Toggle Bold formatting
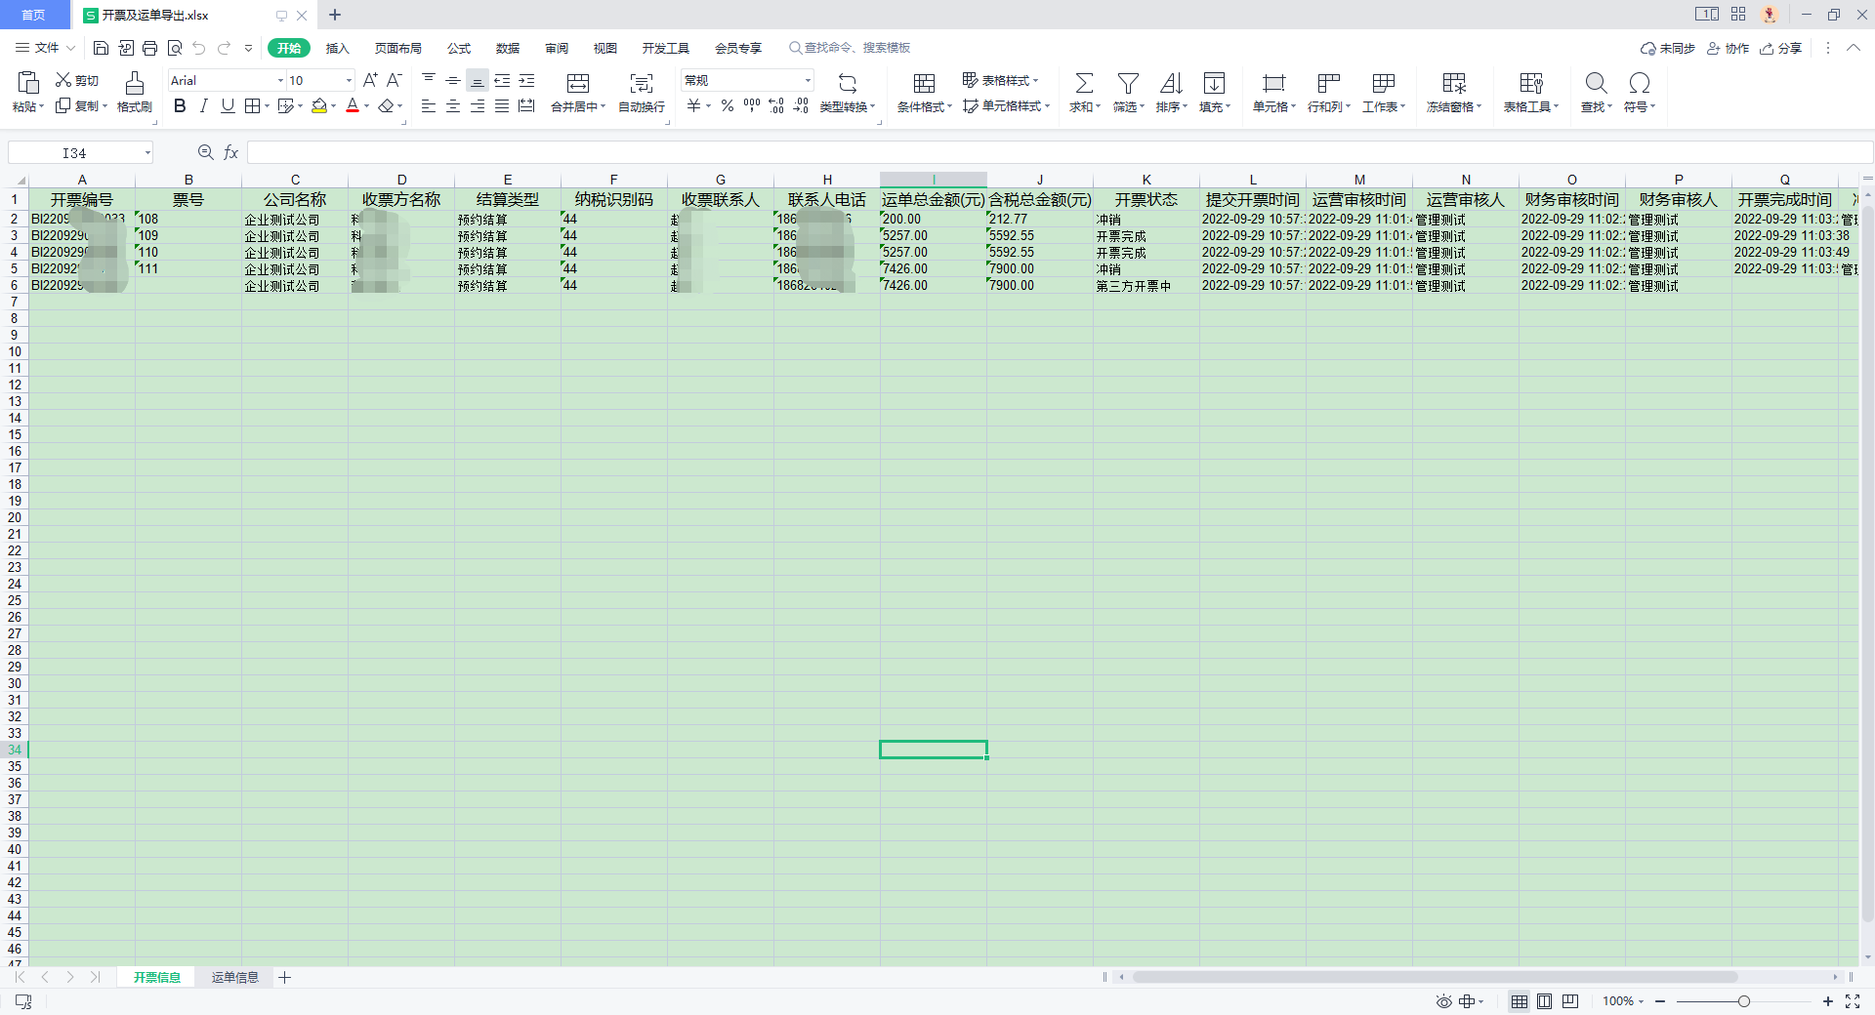Screen dimensions: 1875x1015 (180, 106)
